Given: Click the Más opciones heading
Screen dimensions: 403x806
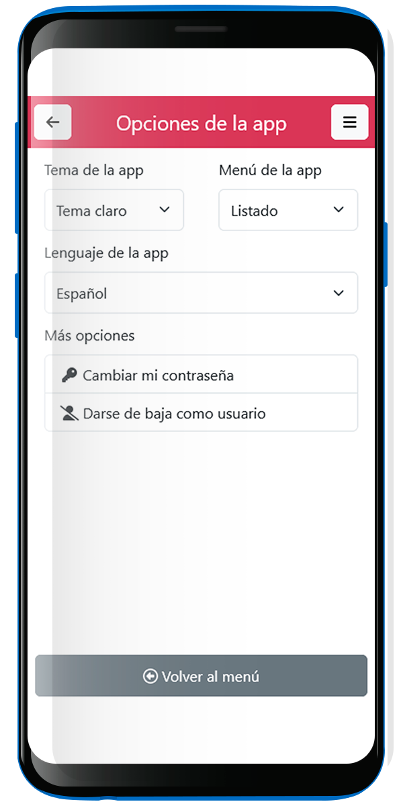Looking at the screenshot, I should coord(89,336).
